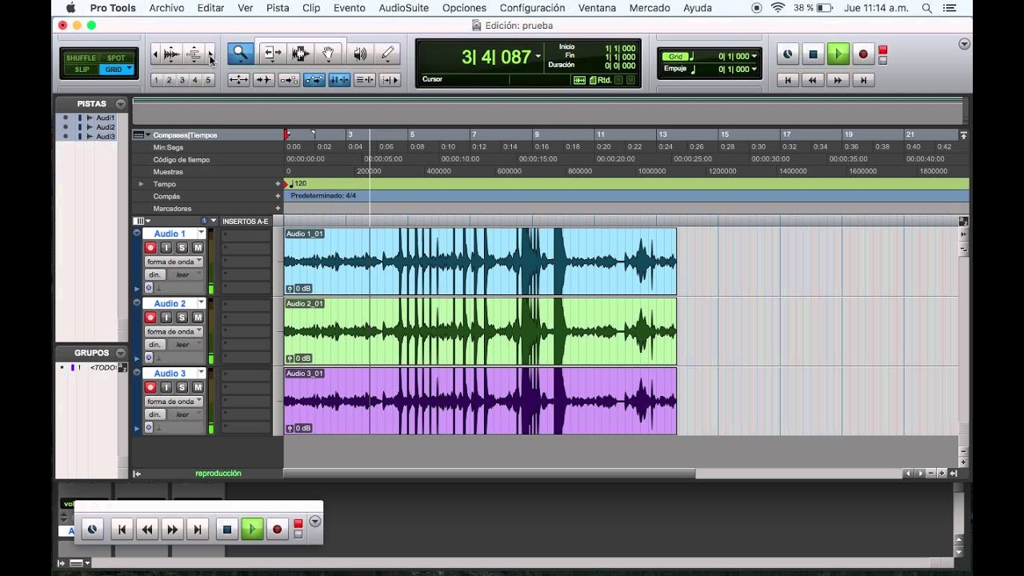Click the Zoom Toggle button
The width and height of the screenshot is (1024, 576).
point(238,79)
